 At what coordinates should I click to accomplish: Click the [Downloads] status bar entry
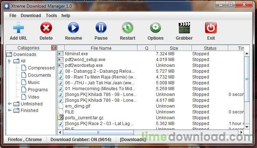point(133,140)
